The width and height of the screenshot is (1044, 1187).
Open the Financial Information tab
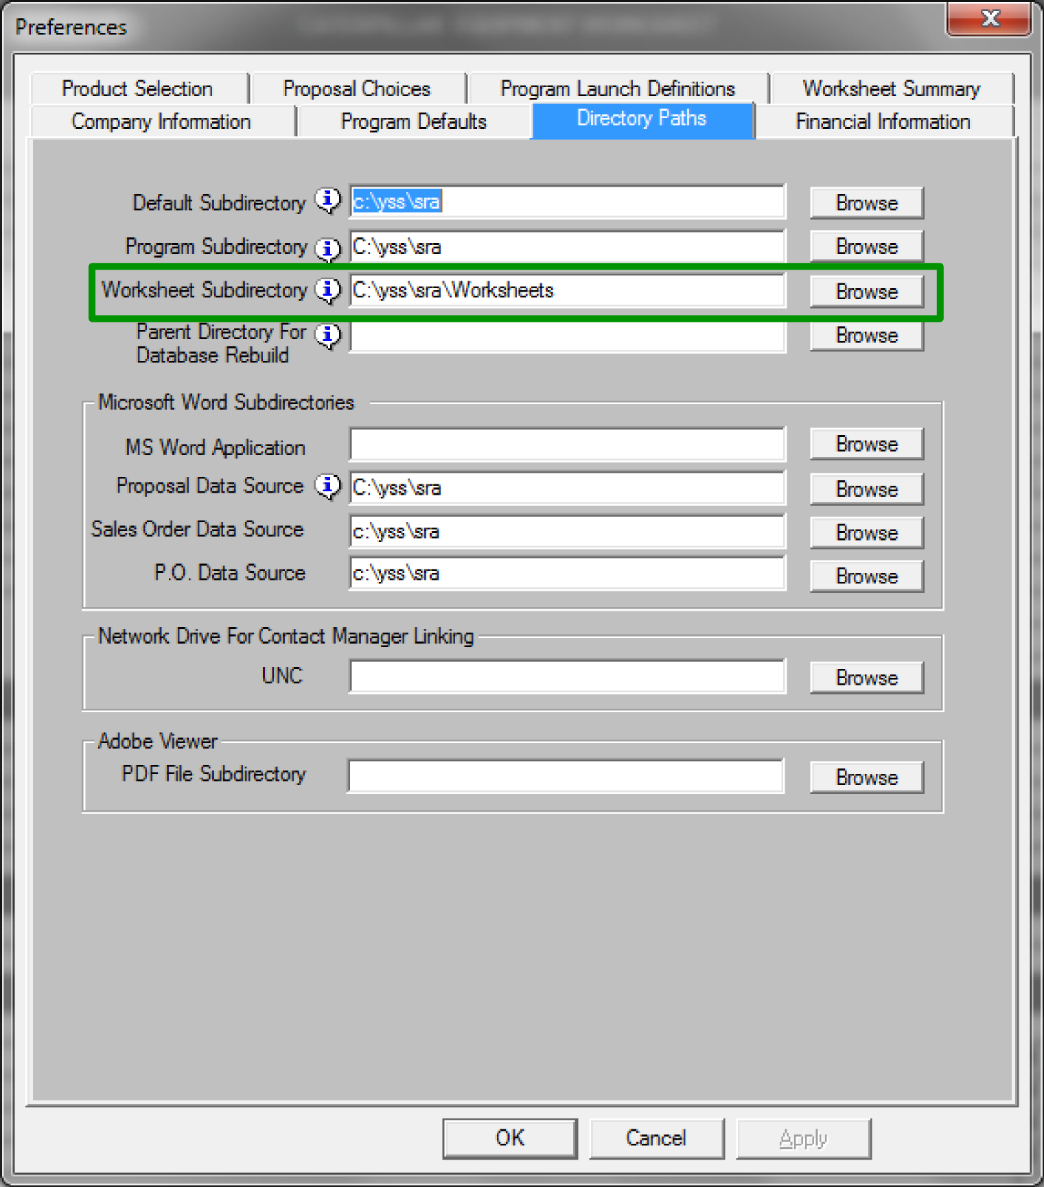pyautogui.click(x=882, y=121)
